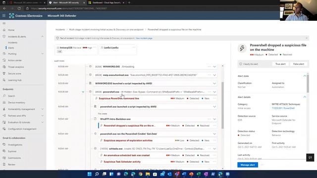Click the Review icon
Viewport: 317px width, 178px height.
[4, 164]
